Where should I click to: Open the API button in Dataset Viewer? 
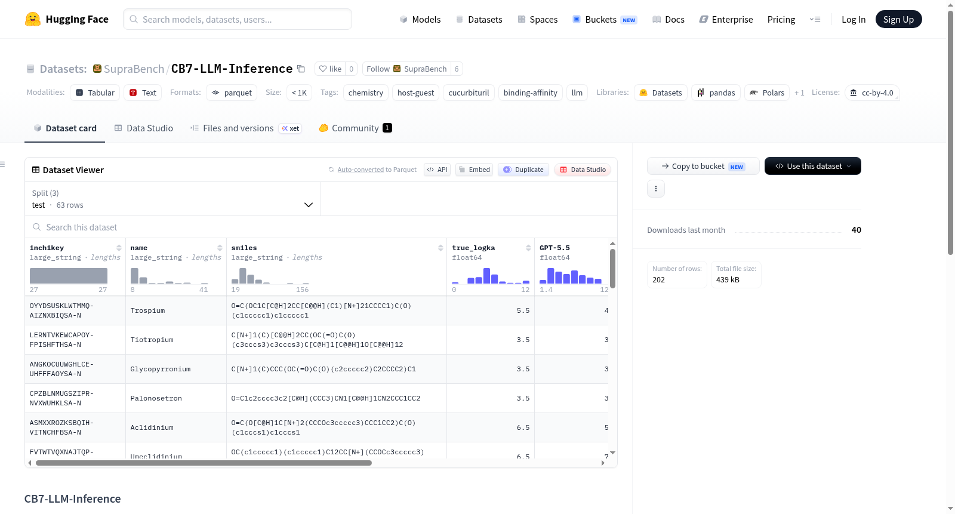[437, 170]
